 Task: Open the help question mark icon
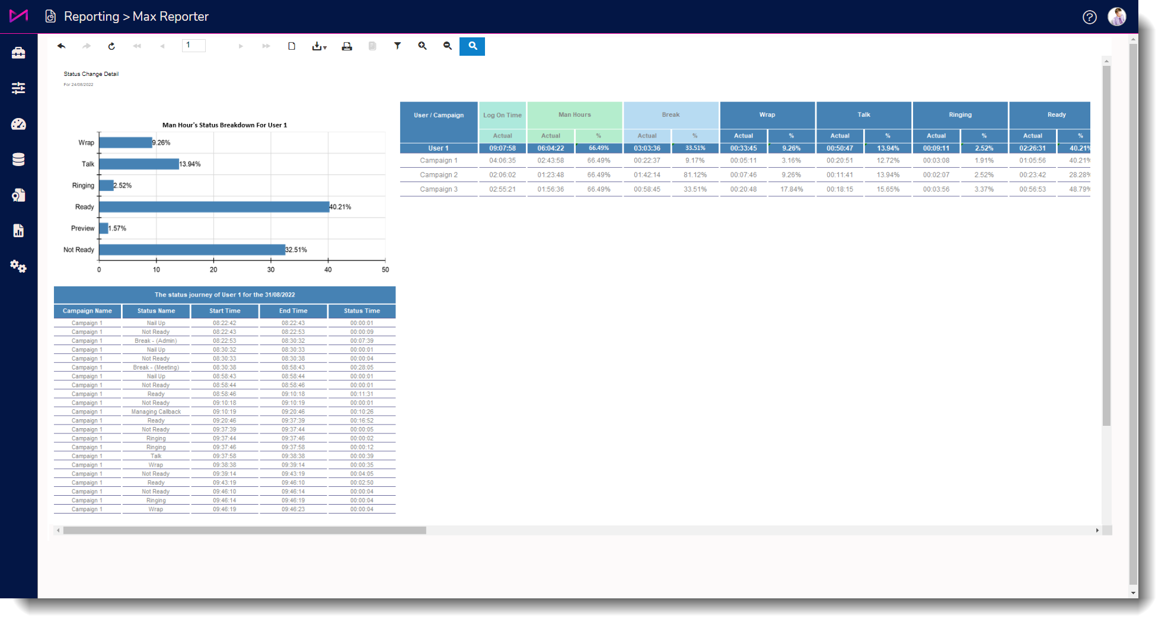pyautogui.click(x=1090, y=17)
